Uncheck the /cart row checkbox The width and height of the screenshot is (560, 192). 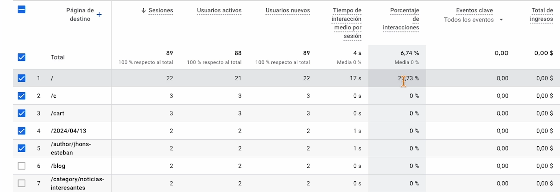(22, 113)
